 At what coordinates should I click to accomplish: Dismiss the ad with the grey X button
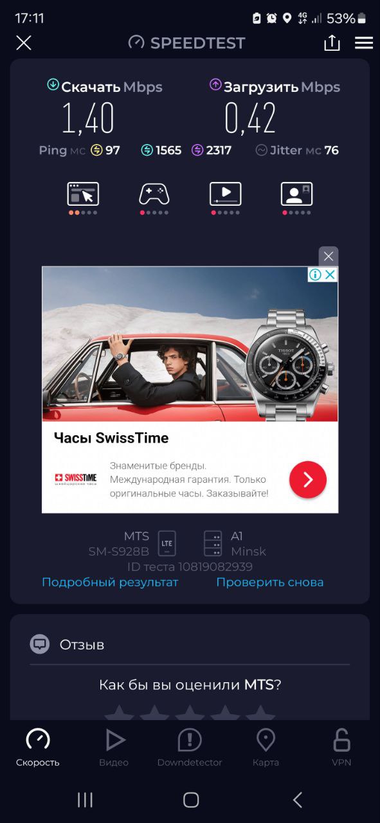329,257
